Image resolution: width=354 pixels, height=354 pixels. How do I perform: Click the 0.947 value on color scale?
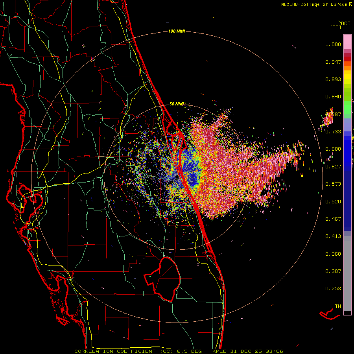click(x=333, y=62)
